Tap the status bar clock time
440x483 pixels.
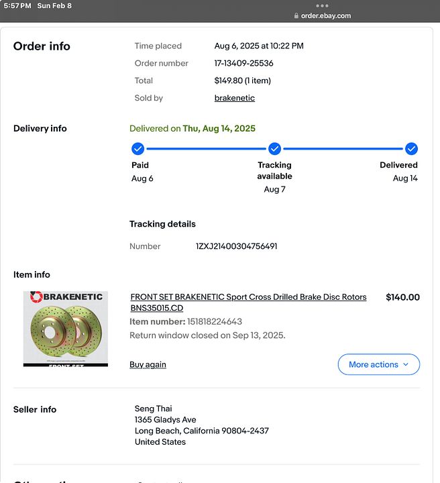point(17,5)
